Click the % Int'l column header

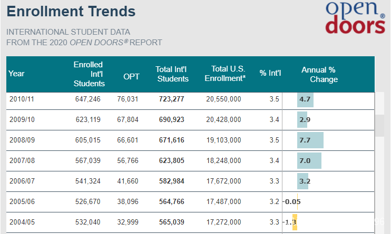pos(270,73)
